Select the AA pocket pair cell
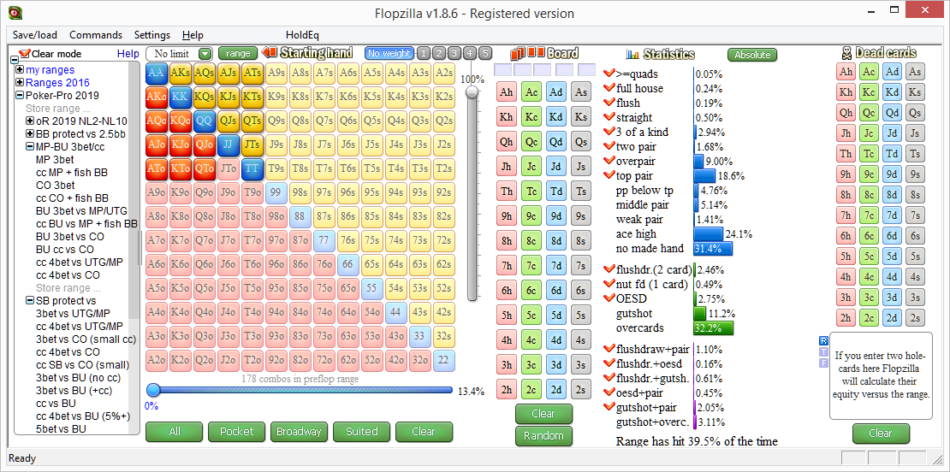Screen dimensions: 950x472 click(x=156, y=73)
